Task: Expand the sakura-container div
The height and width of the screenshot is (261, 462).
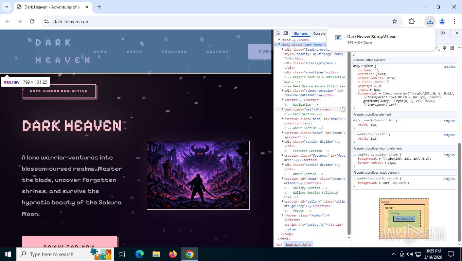Action: tap(283, 91)
